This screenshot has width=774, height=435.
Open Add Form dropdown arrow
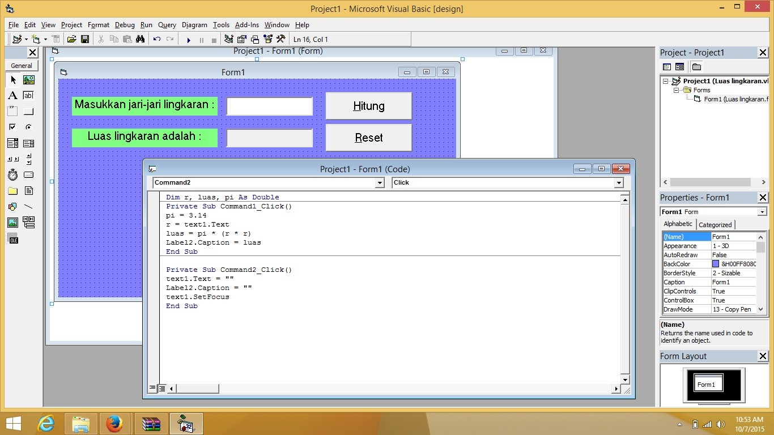pyautogui.click(x=45, y=40)
